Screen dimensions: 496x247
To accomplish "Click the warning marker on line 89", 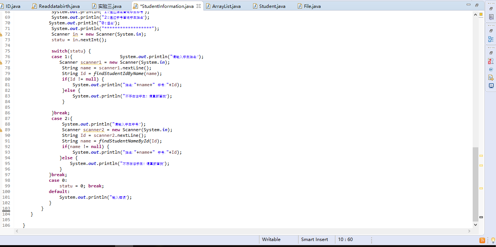I will pyautogui.click(x=1, y=130).
